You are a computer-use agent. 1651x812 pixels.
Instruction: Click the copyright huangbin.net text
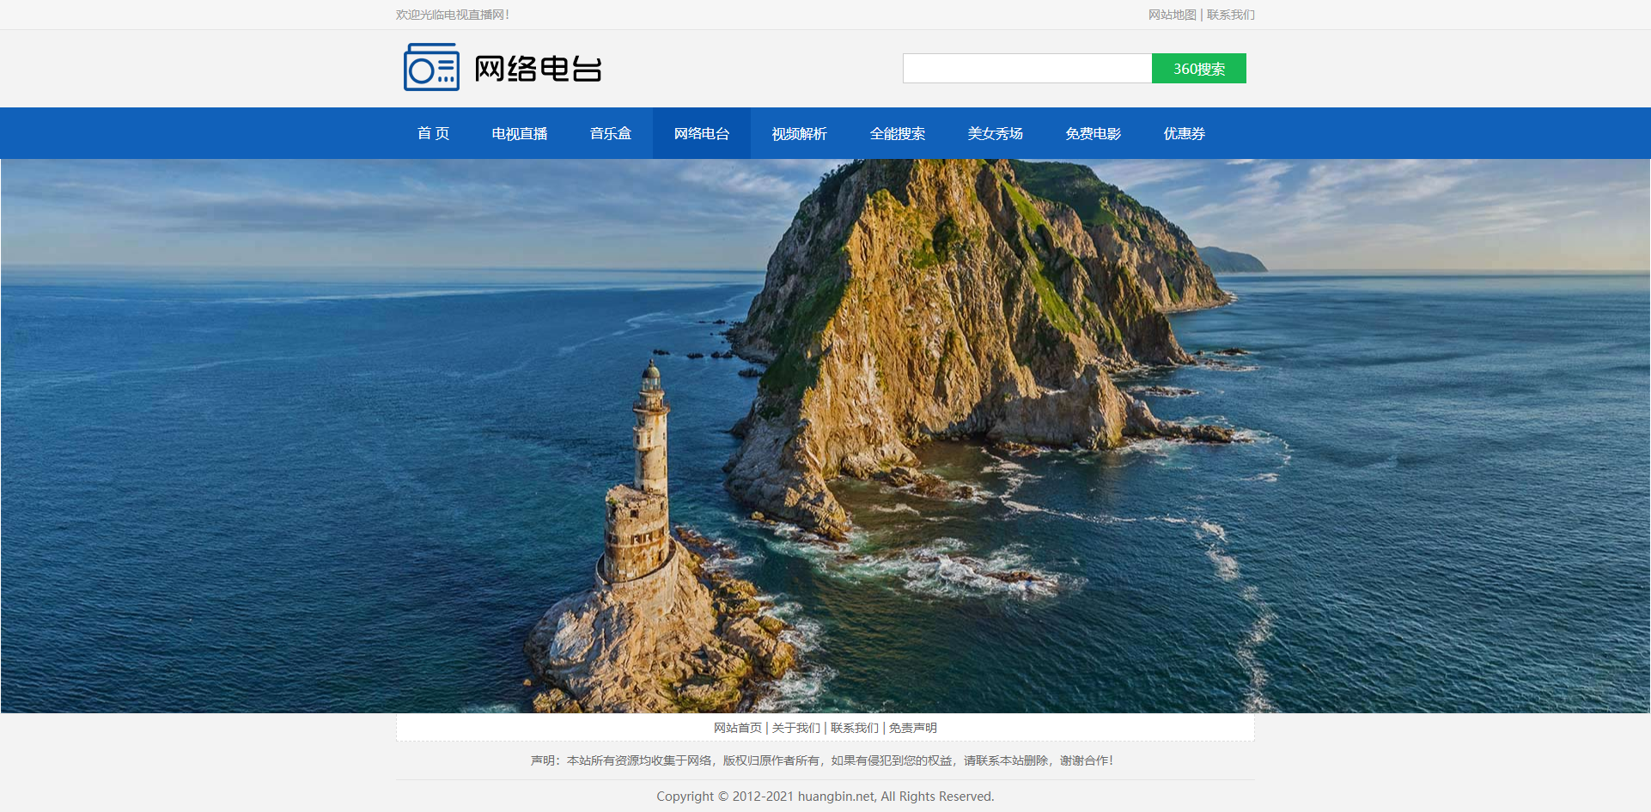[x=825, y=797]
